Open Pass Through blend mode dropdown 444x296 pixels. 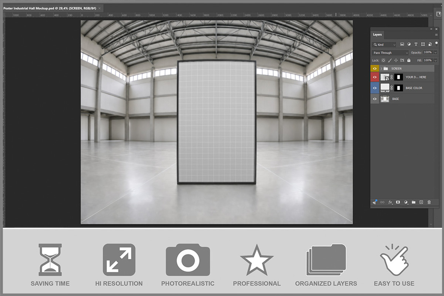point(390,53)
